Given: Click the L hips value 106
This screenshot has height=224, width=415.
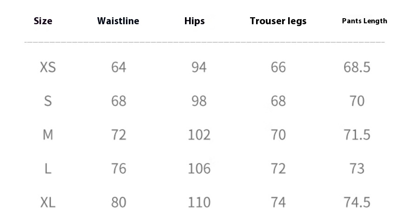Looking at the screenshot, I should [199, 169].
